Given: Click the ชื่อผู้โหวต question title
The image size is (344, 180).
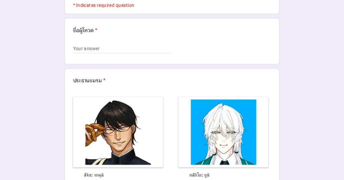Looking at the screenshot, I should pos(83,30).
